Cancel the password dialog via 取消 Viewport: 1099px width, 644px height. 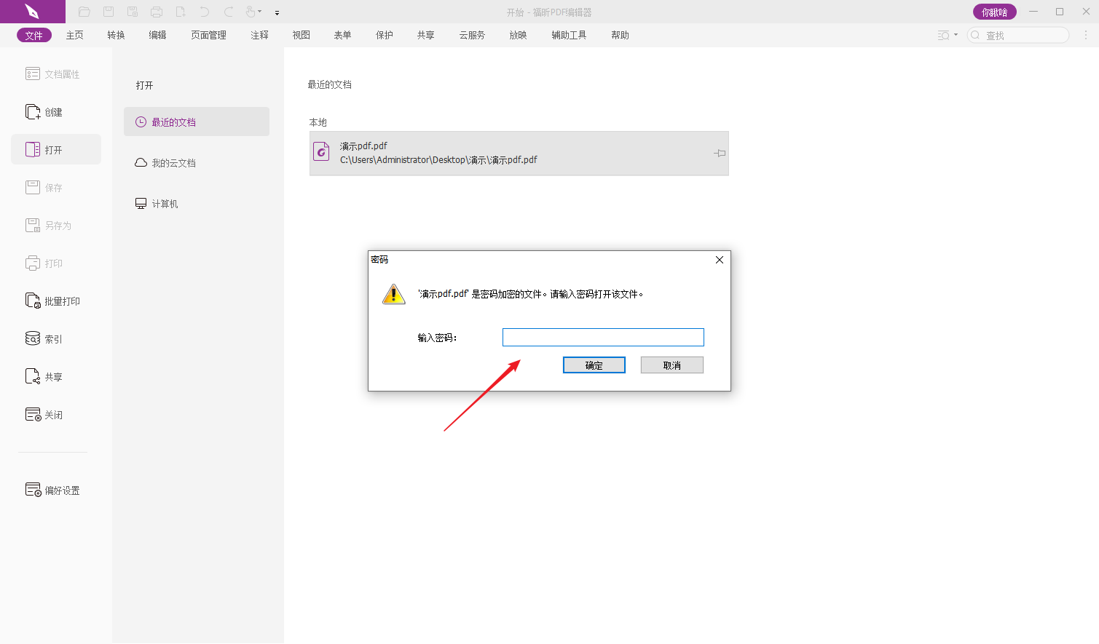point(671,365)
